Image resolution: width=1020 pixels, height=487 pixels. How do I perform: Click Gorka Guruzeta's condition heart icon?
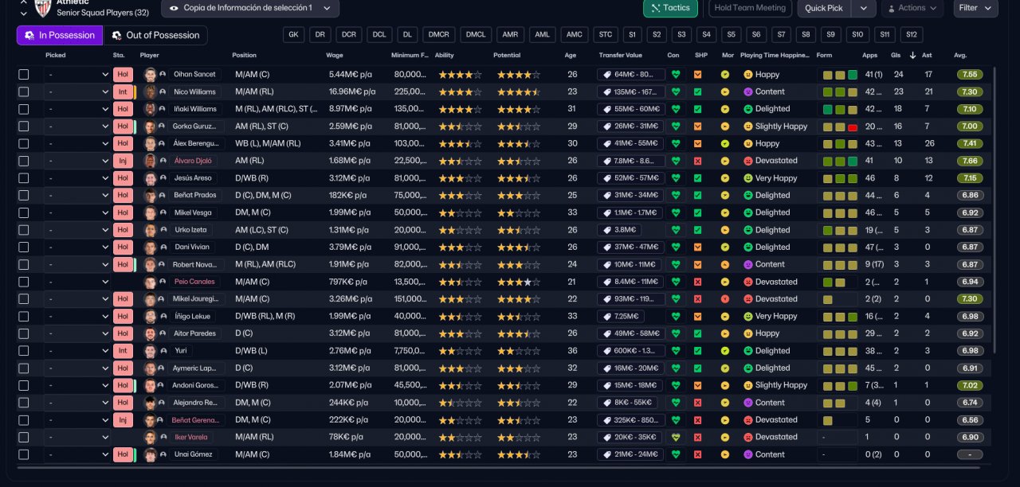676,127
